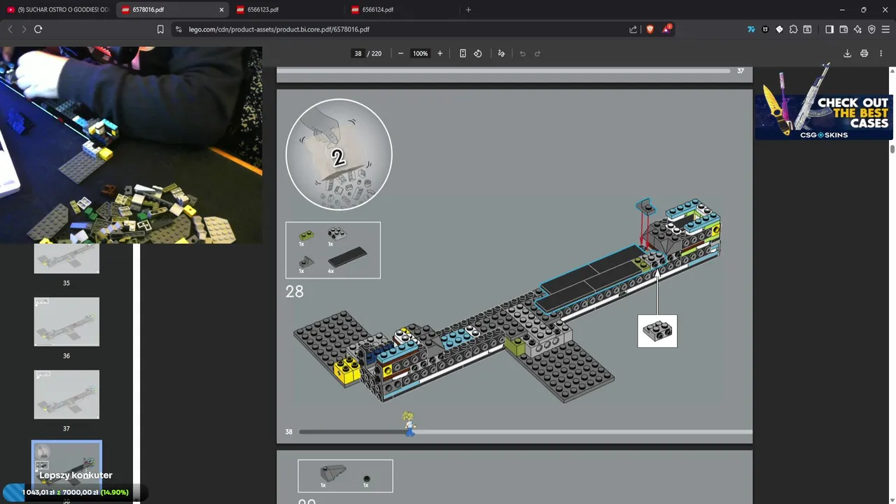Open the 7TV extension icon

(751, 29)
